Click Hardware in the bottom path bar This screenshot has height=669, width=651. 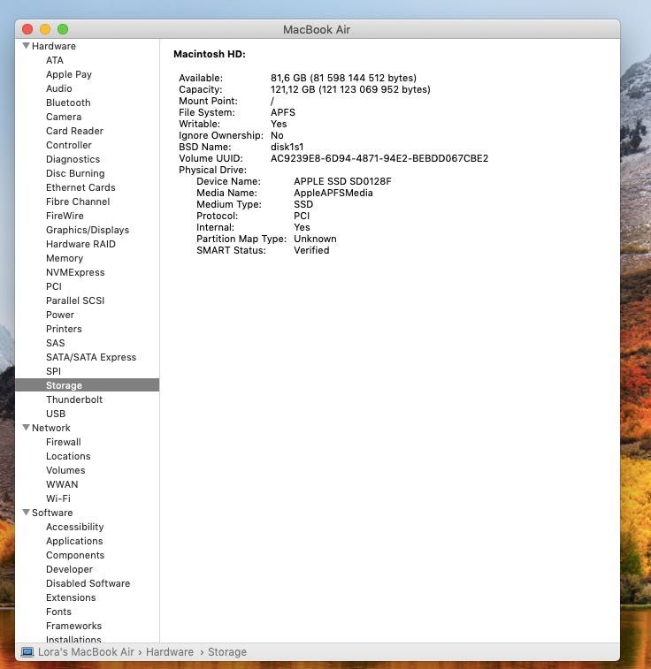click(170, 652)
